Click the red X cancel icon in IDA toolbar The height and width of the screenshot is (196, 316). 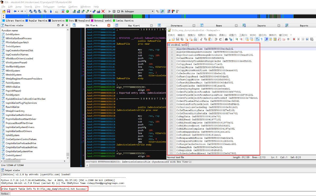click(103, 11)
